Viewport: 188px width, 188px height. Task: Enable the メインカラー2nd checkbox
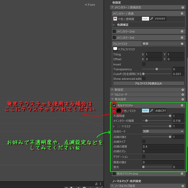pyautogui.click(x=114, y=32)
